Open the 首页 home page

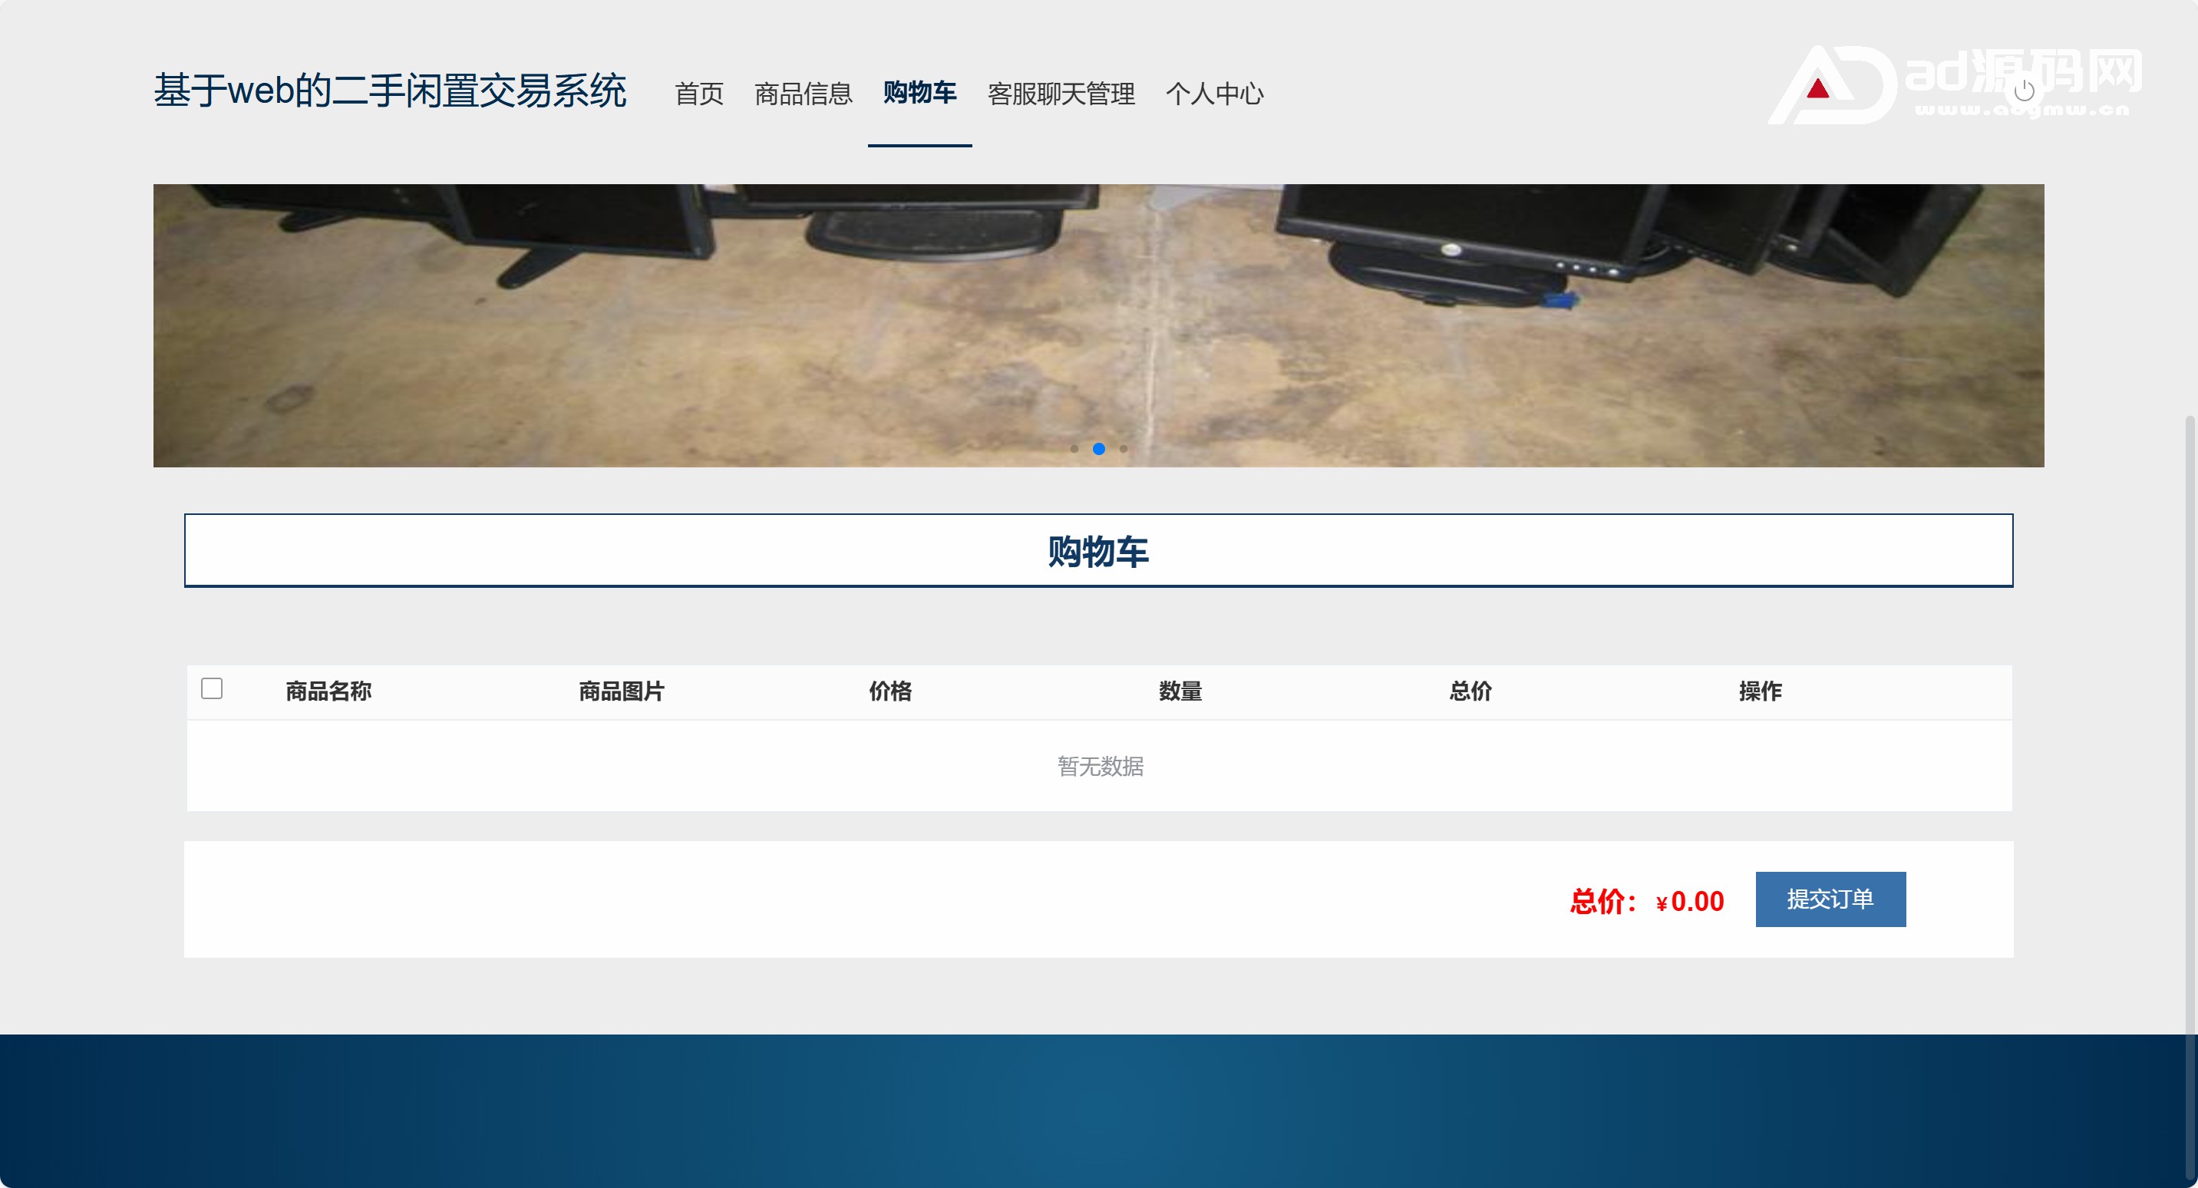[699, 93]
